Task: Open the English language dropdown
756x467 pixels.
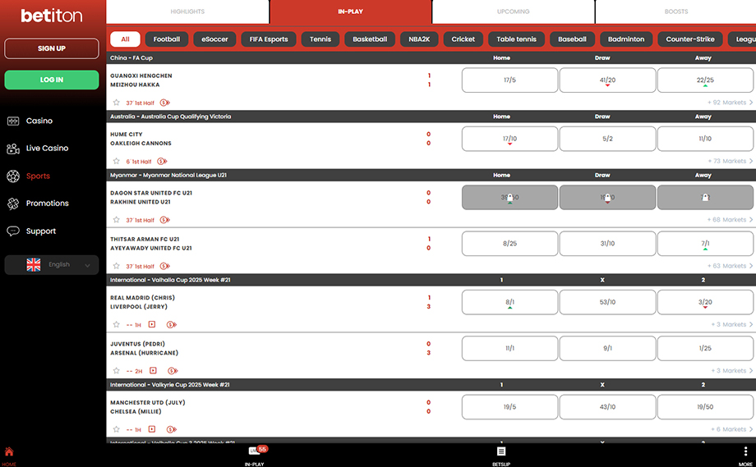Action: [52, 265]
